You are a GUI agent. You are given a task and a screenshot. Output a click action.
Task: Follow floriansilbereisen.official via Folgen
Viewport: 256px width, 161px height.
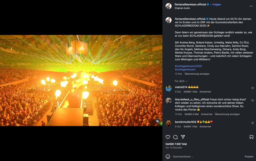[x=217, y=5]
